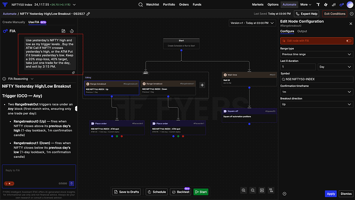
Task: Open the Confirmation timeframe dropdown
Action: click(316, 92)
